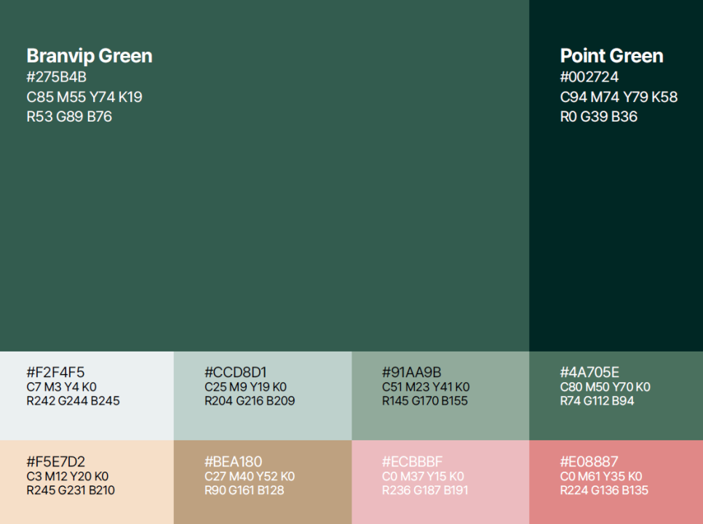Click the RGB text "R204 G216 B209"
This screenshot has width=703, height=524.
pos(250,401)
